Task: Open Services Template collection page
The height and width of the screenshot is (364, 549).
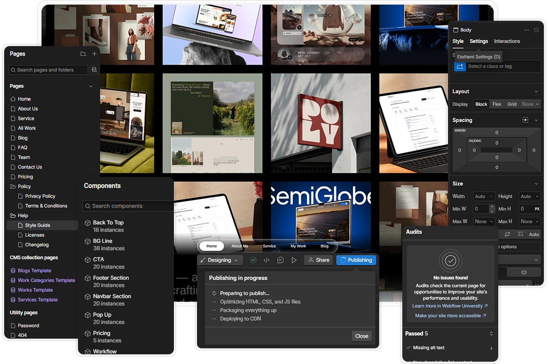Action: [x=37, y=300]
